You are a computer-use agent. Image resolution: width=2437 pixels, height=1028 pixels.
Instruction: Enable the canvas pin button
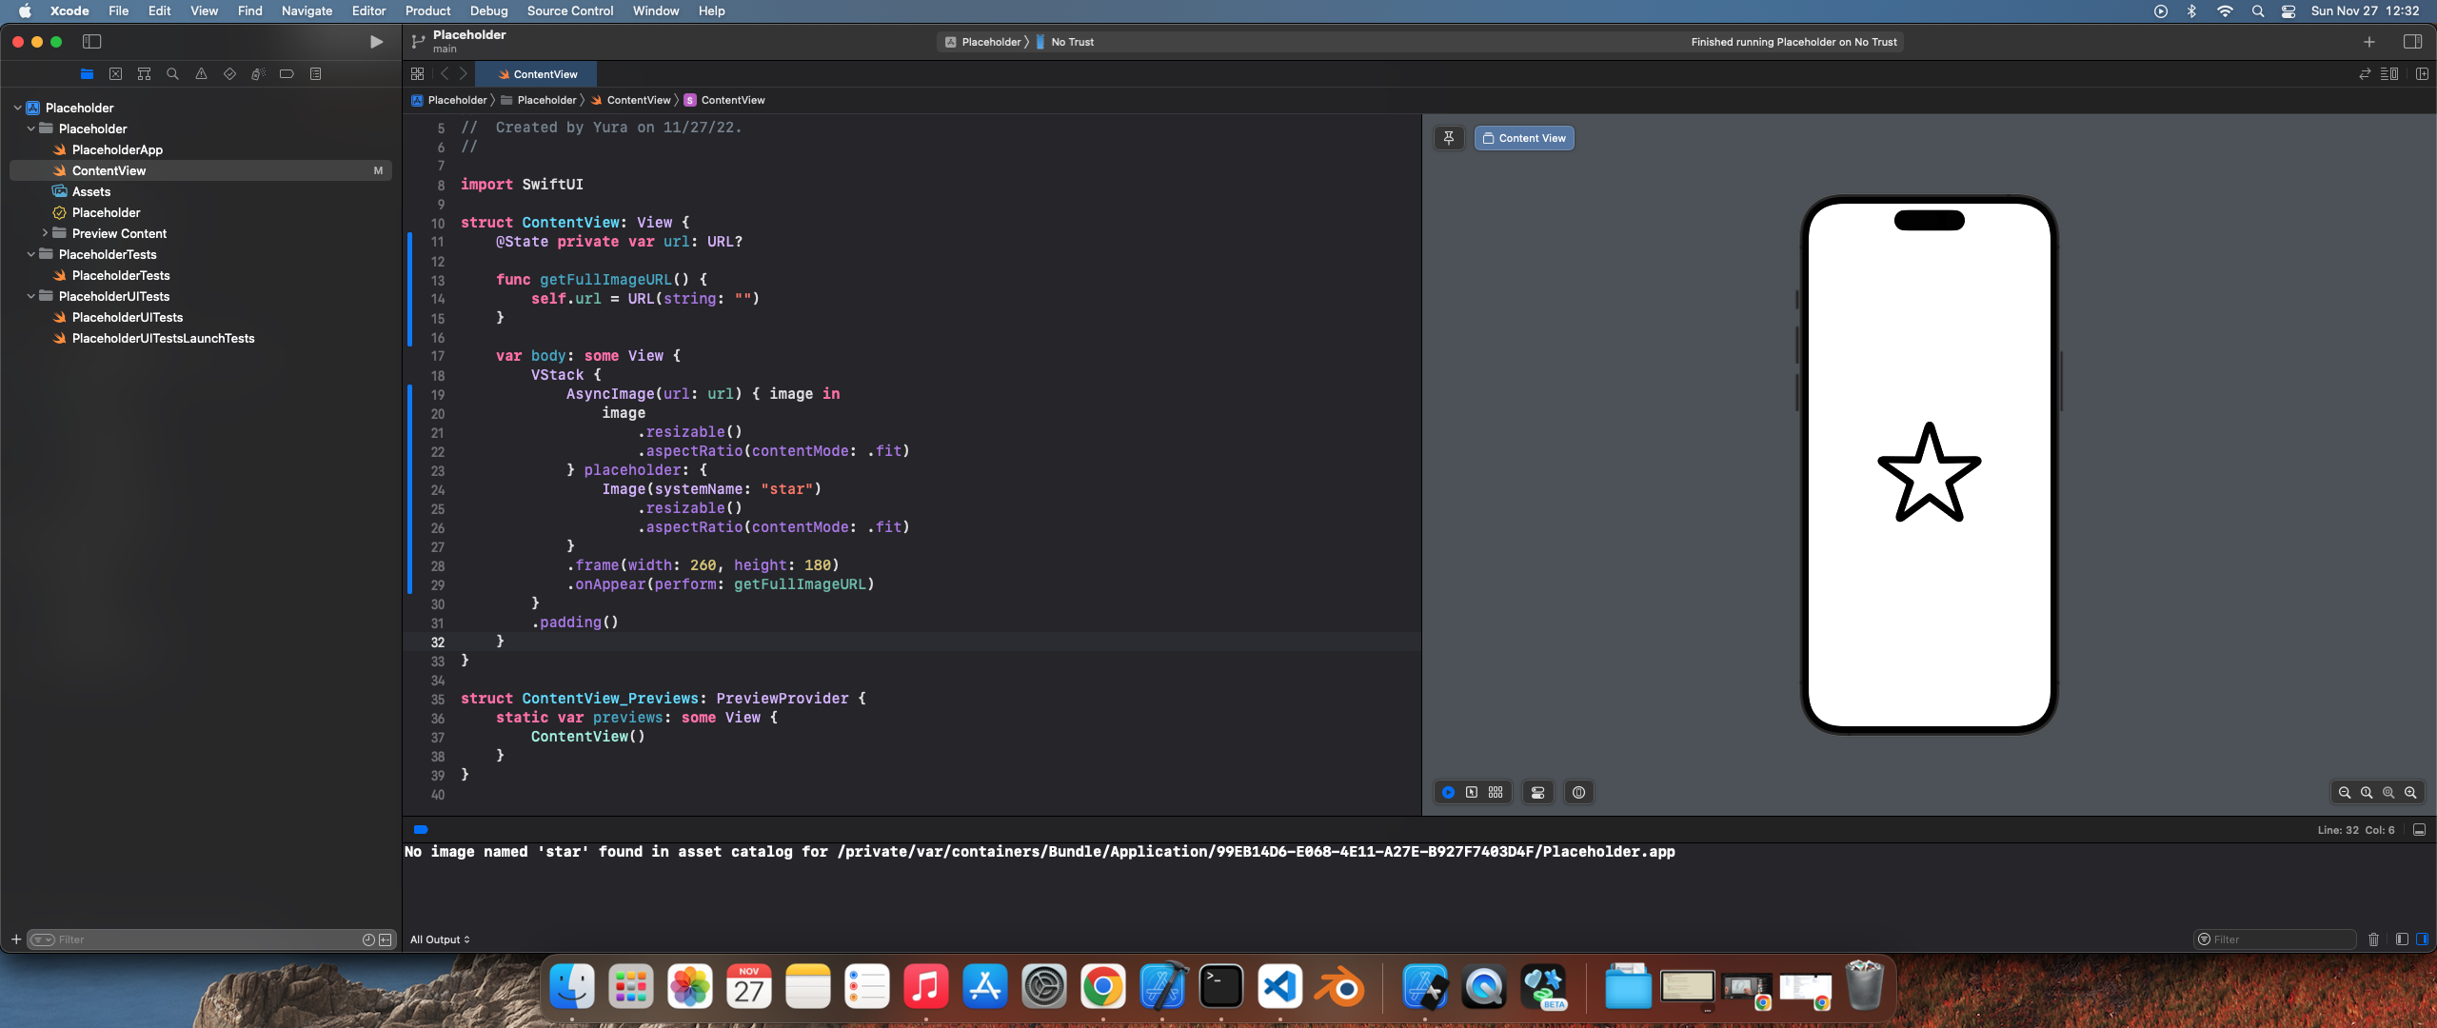1449,138
